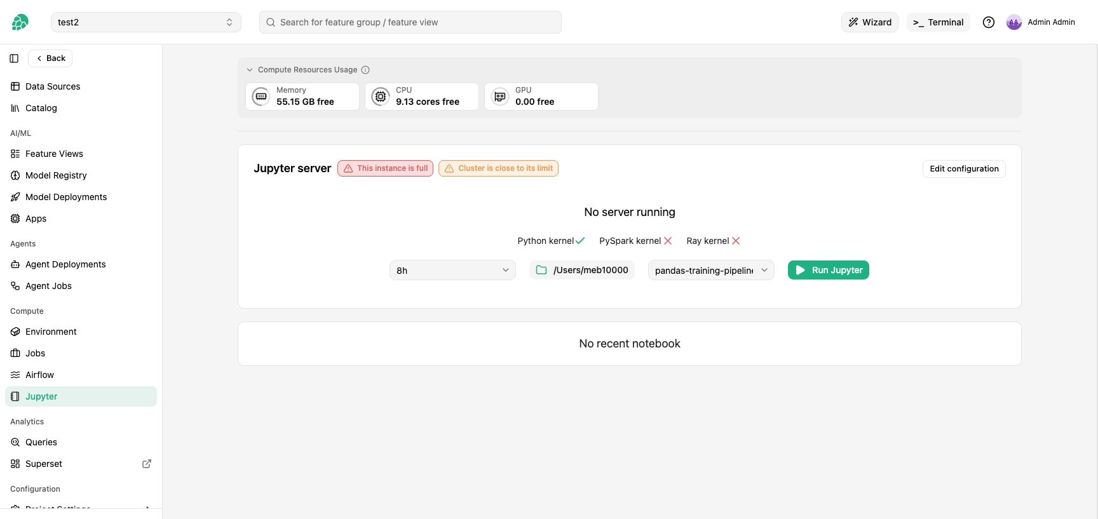This screenshot has height=519, width=1098.
Task: Click the folder icon beside /Users/meb10000
Action: pyautogui.click(x=541, y=270)
